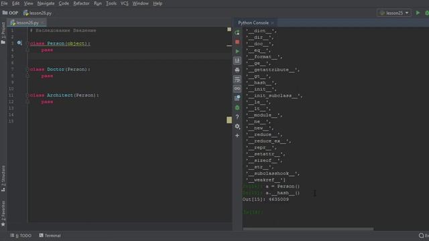Click the fold end marker on line 12

click(x=27, y=102)
